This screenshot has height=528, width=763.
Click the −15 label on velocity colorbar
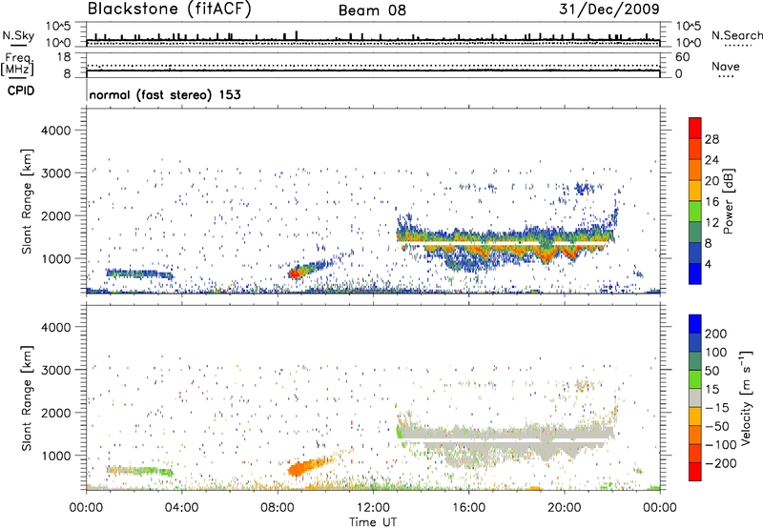[x=717, y=408]
